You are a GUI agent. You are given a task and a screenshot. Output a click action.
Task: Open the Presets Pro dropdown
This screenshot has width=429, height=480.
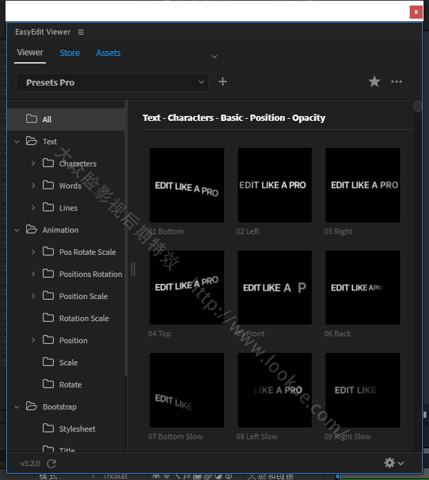click(x=112, y=83)
